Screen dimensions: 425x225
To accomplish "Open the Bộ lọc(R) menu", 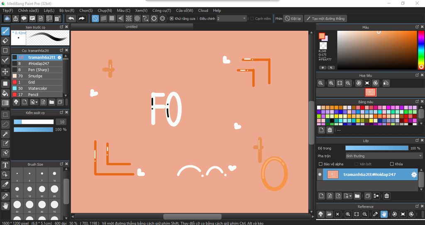I will pyautogui.click(x=67, y=10).
